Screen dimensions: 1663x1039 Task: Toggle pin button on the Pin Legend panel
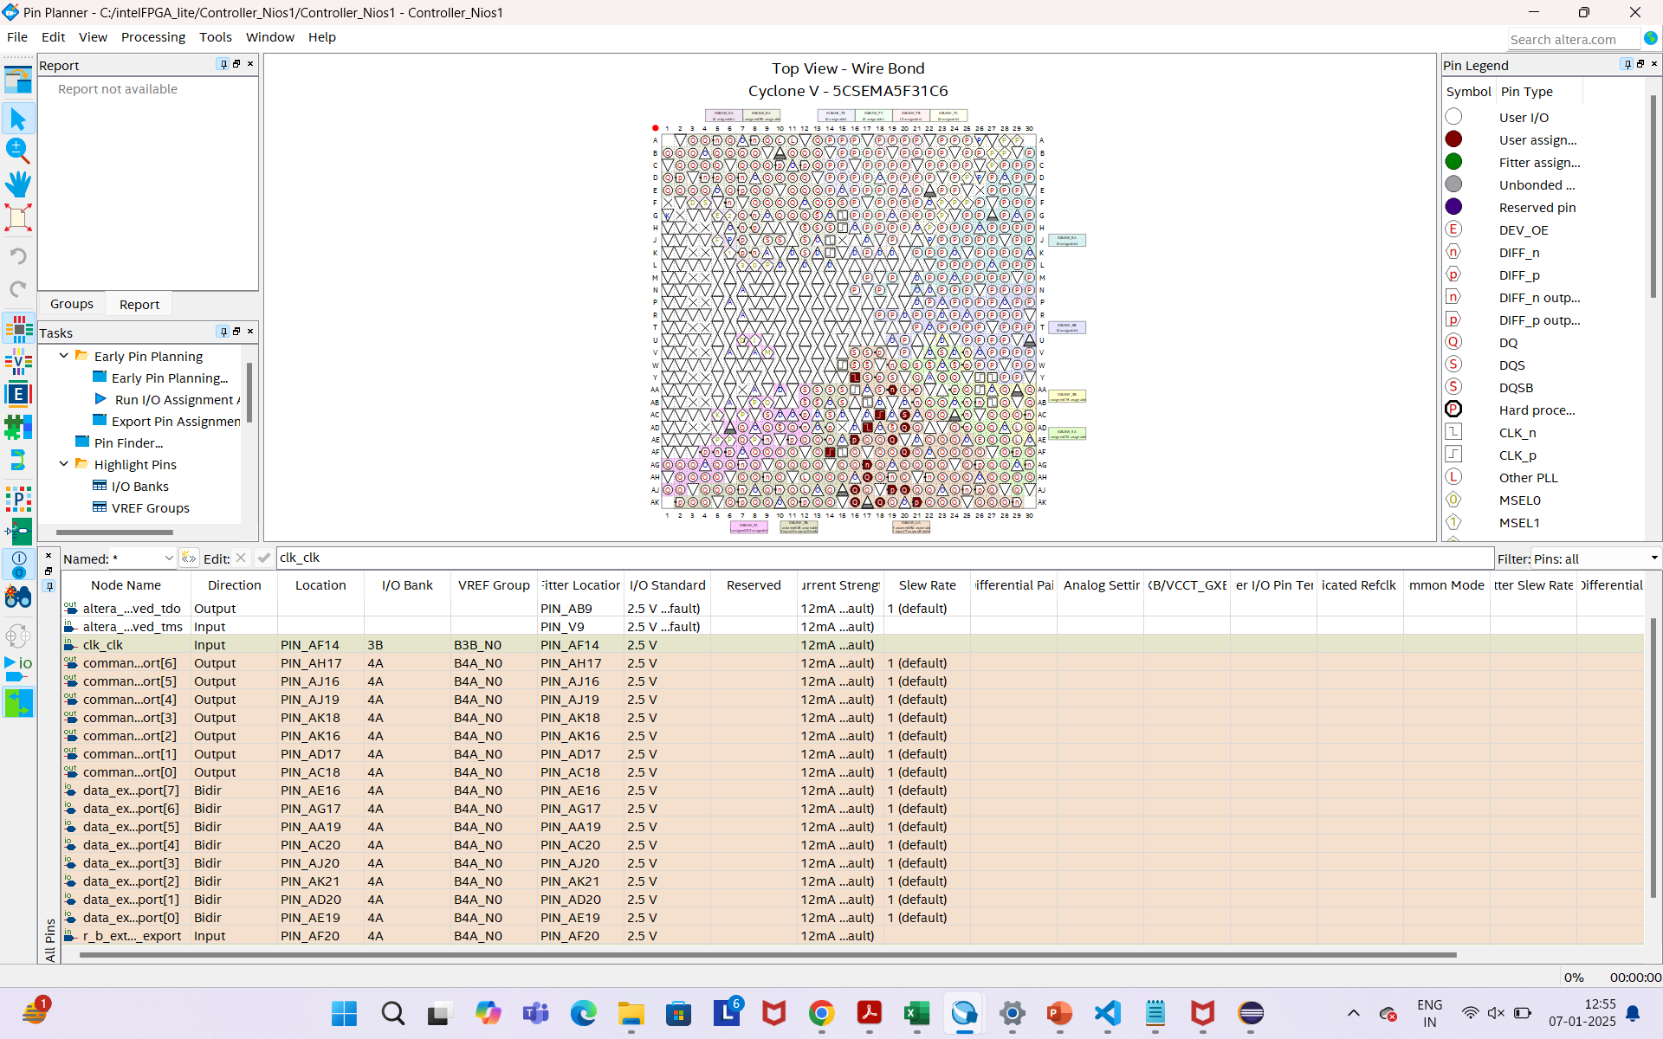[x=1627, y=64]
